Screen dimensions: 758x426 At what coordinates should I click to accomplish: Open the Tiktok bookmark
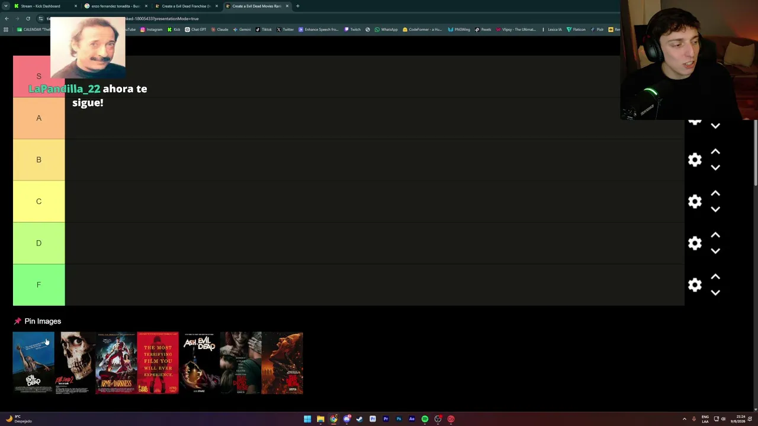(264, 30)
